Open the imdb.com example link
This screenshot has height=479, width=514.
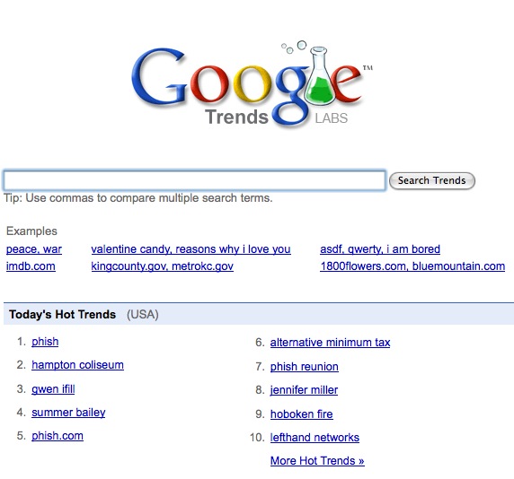coord(31,266)
